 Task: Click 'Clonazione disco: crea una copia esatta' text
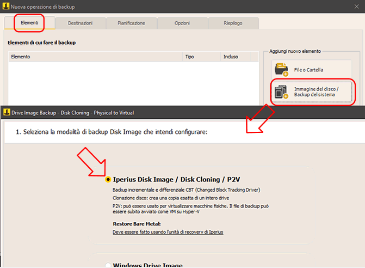pyautogui.click(x=171, y=198)
